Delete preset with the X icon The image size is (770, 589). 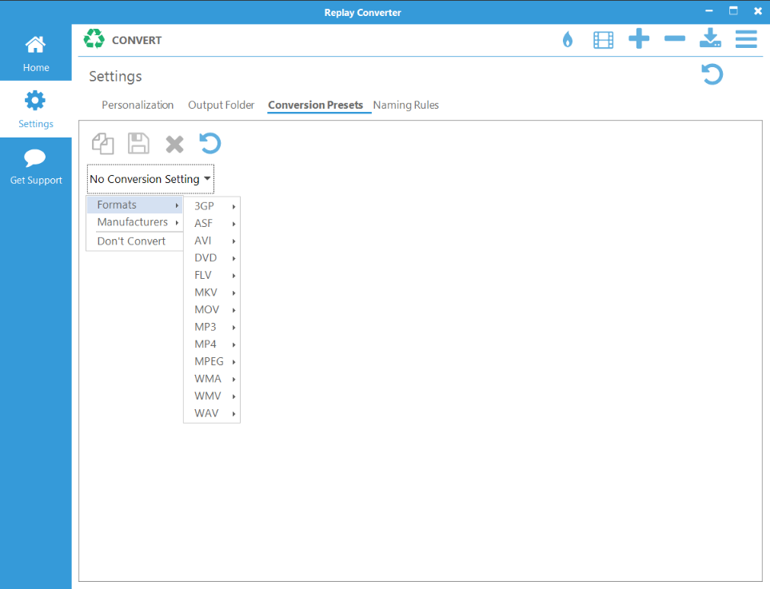pos(174,145)
